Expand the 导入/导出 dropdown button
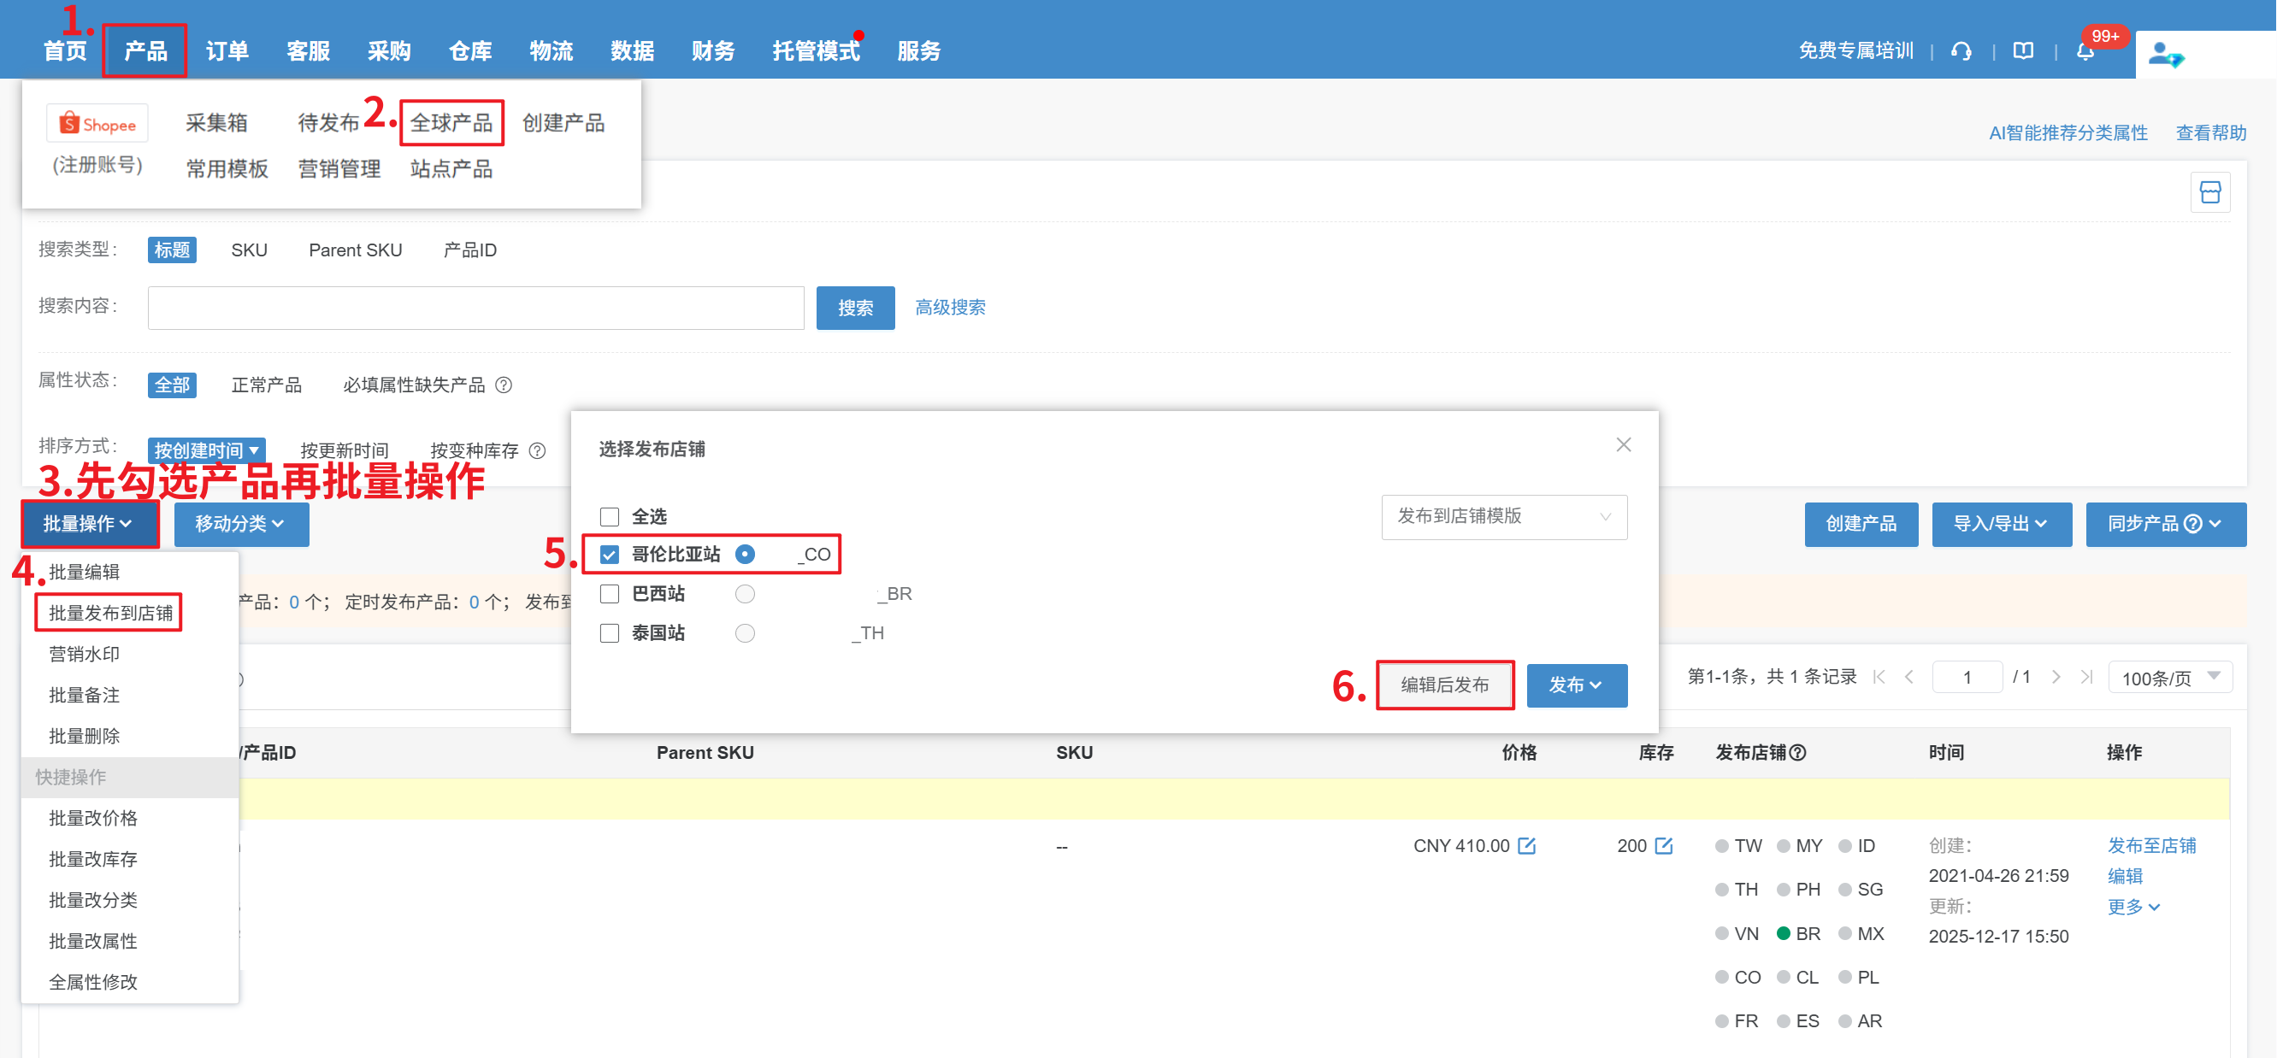2277x1058 pixels. [2001, 525]
